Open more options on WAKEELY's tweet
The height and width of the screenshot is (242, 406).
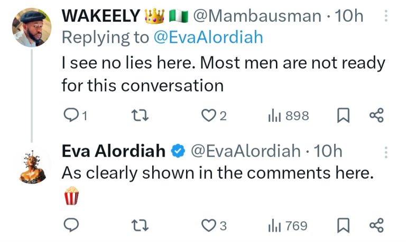coord(385,16)
